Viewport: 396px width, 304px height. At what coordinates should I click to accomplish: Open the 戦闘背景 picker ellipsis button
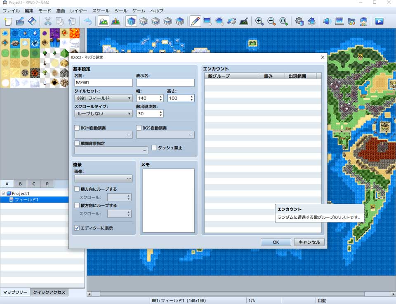click(x=144, y=150)
